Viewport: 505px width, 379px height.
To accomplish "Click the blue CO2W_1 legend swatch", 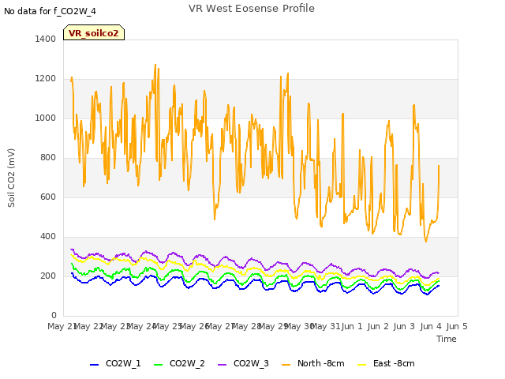I will point(94,364).
